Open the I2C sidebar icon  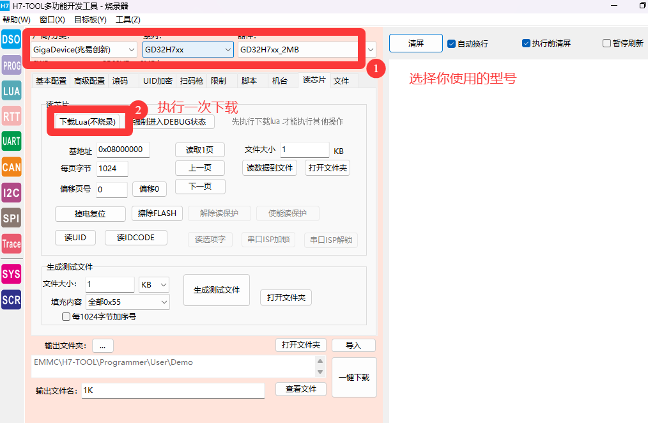click(11, 192)
